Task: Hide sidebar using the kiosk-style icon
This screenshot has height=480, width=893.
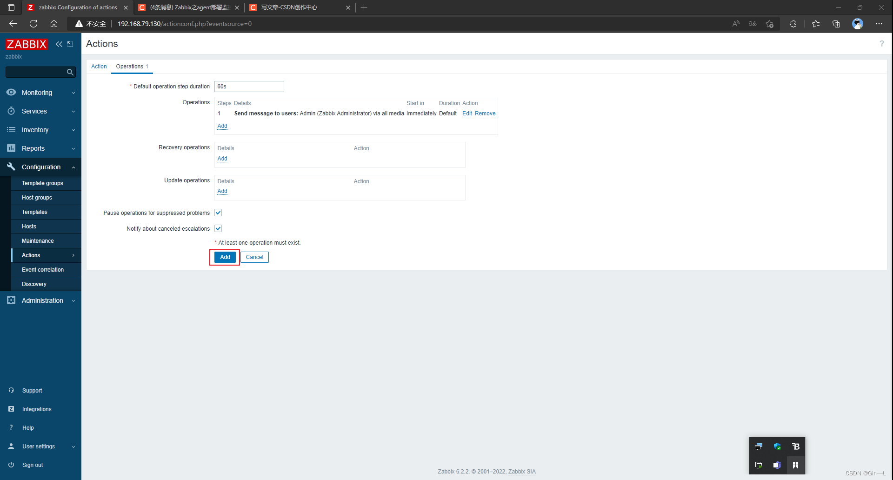Action: (70, 44)
